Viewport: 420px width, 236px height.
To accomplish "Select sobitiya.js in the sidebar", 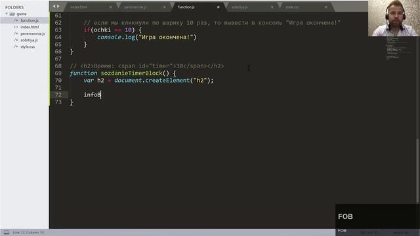I will click(x=29, y=40).
